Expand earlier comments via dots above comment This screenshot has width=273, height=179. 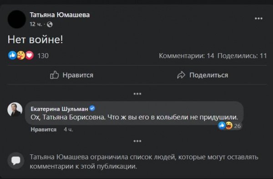pos(137,94)
